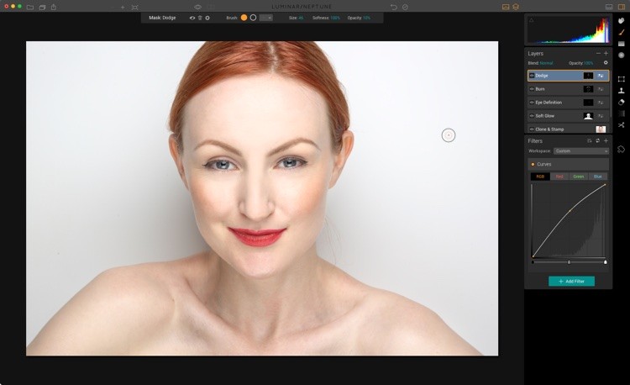The width and height of the screenshot is (630, 385).
Task: Open the brush preset dropdown
Action: [266, 18]
